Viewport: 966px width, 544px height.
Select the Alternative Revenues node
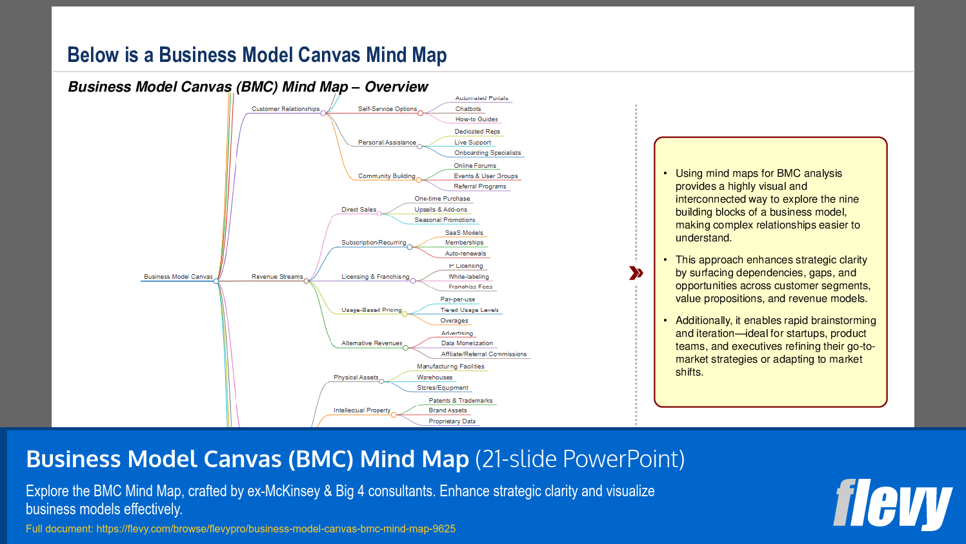point(372,343)
